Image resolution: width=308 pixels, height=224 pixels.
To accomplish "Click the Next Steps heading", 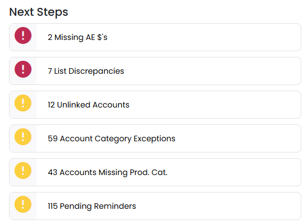I will coord(39,12).
